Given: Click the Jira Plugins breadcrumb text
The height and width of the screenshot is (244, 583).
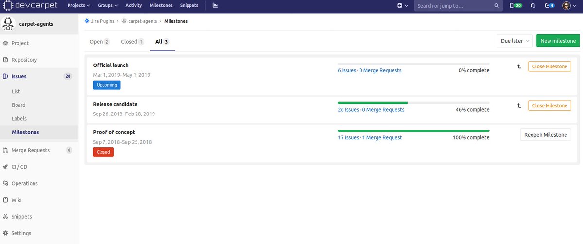Looking at the screenshot, I should pyautogui.click(x=102, y=21).
